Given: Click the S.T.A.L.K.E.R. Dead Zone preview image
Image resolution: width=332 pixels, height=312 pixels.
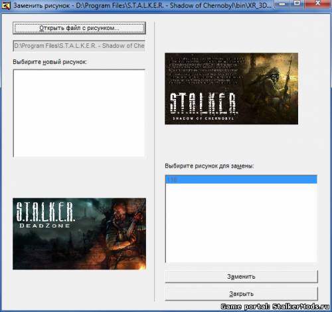Looking at the screenshot, I should pyautogui.click(x=79, y=234).
